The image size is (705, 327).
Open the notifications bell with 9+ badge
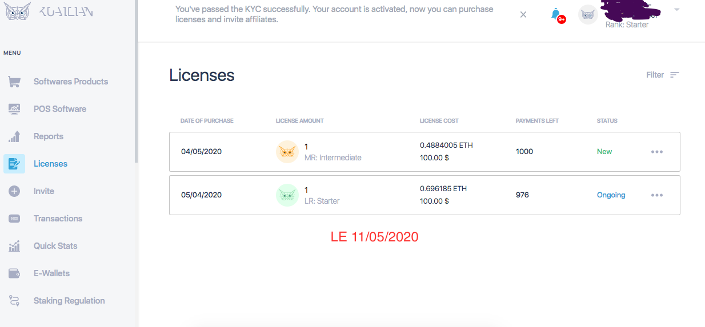(x=556, y=14)
